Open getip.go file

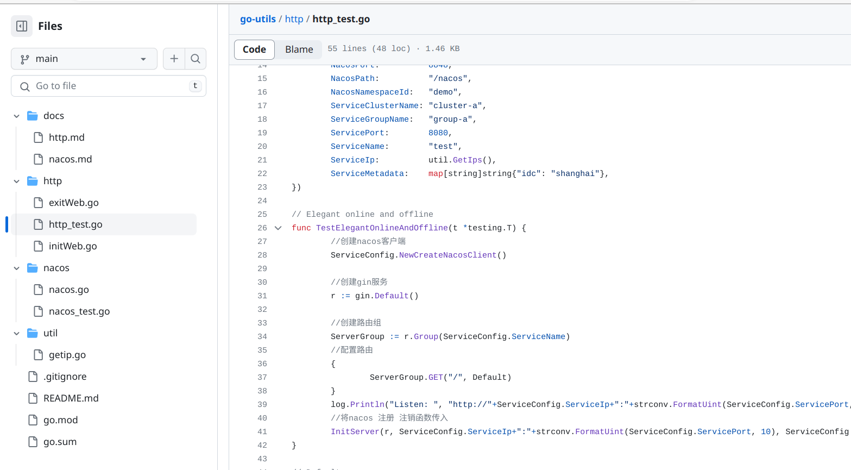67,355
